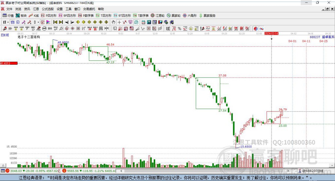Click the 老子十二宫结构 indicator title
This screenshot has height=181, width=335.
coord(29,37)
